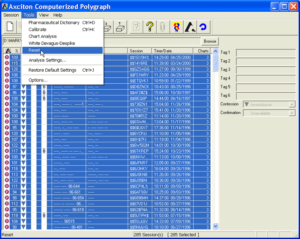Click the greyed question mark document icon
Image resolution: width=300 pixels, height=239 pixels.
136,27
